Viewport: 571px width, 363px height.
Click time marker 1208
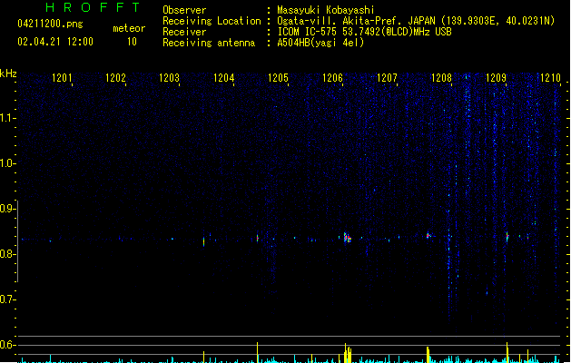click(x=441, y=78)
